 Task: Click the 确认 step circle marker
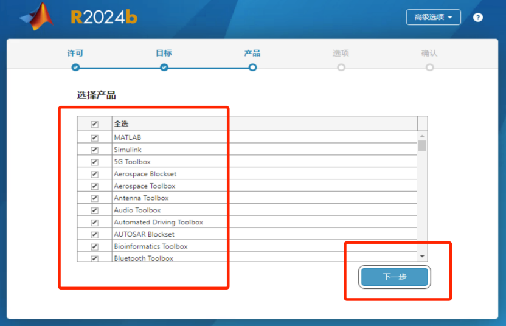tap(429, 68)
